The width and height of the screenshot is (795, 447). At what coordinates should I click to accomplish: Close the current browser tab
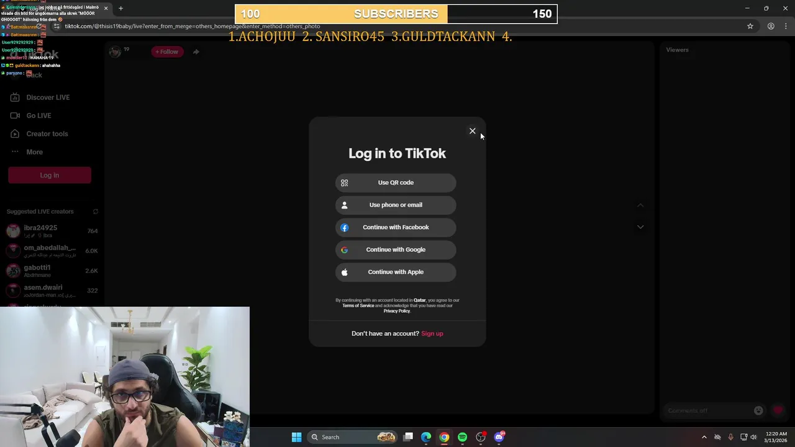[106, 8]
